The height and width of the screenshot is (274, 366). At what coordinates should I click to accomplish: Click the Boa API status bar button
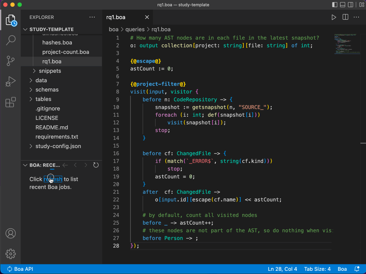(20, 269)
